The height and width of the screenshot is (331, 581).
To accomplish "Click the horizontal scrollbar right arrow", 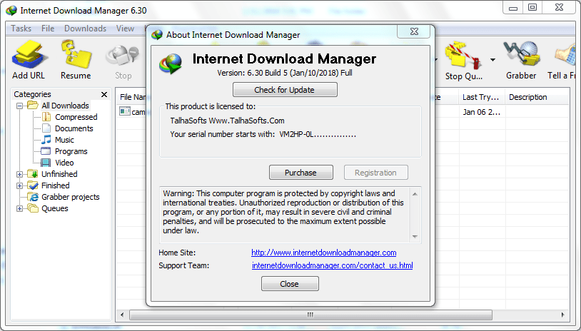I will (x=563, y=315).
